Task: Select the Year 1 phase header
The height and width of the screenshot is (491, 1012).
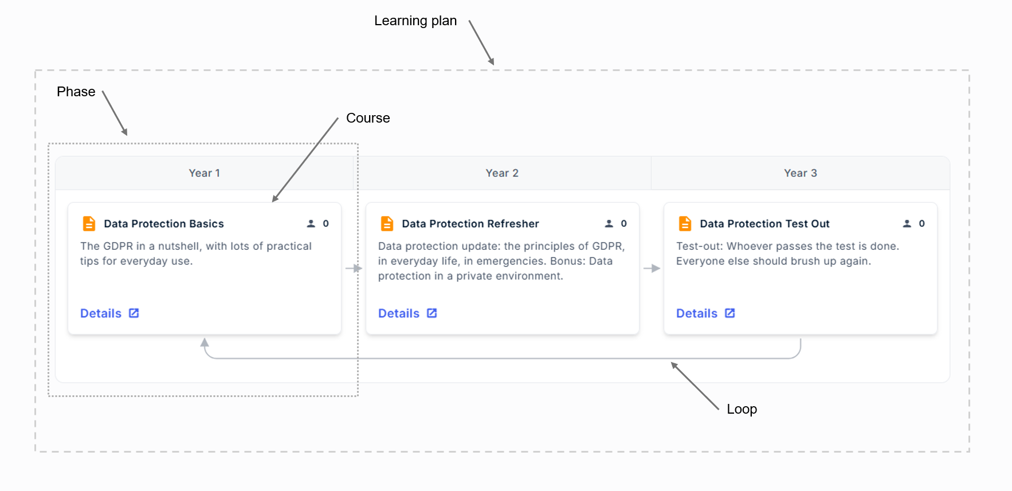Action: (205, 173)
